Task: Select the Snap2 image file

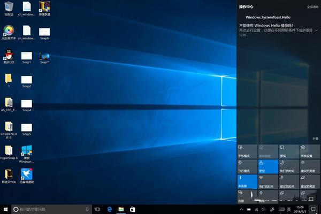Action: (x=27, y=81)
